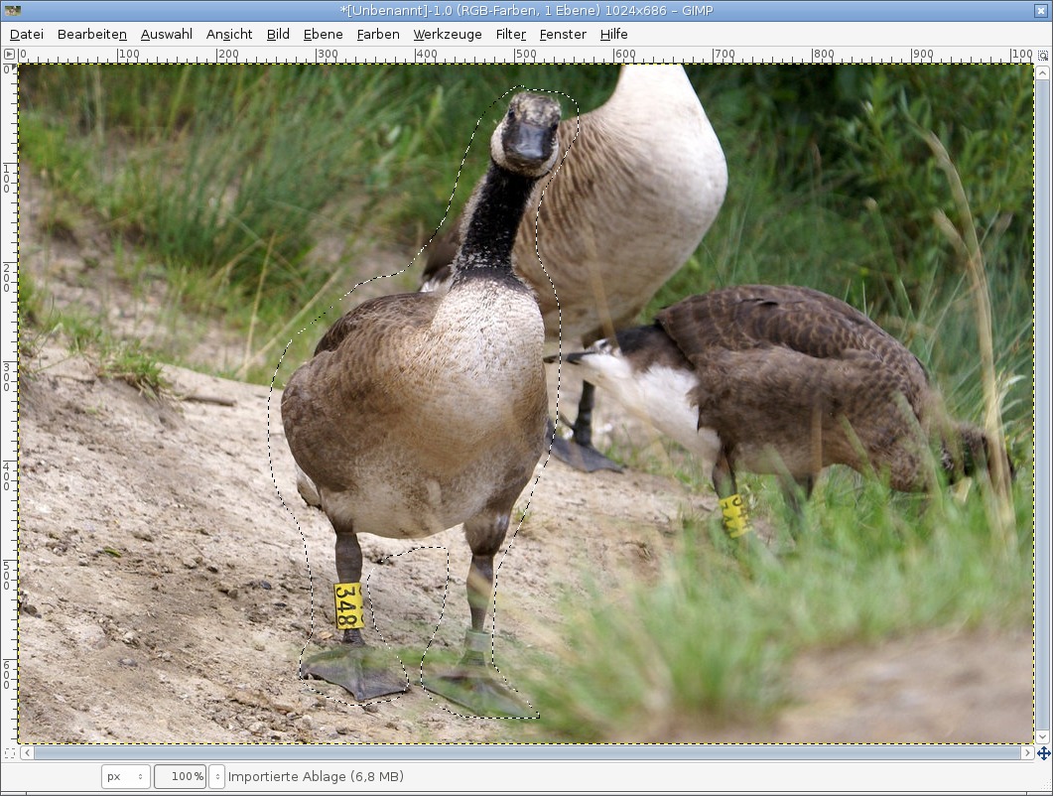1053x796 pixels.
Task: Open the px unit dropdown
Action: (x=125, y=776)
